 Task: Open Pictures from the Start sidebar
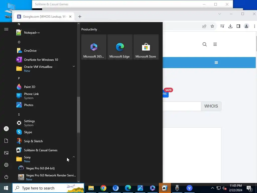(6, 153)
